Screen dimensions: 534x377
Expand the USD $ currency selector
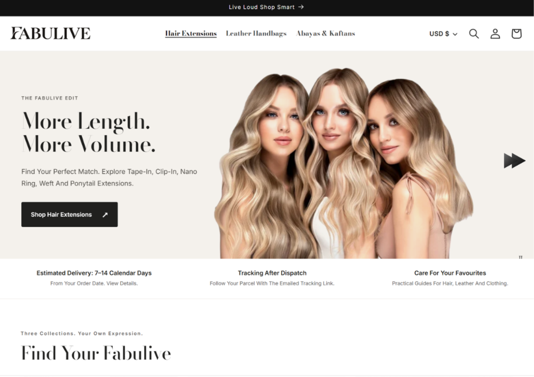[443, 34]
